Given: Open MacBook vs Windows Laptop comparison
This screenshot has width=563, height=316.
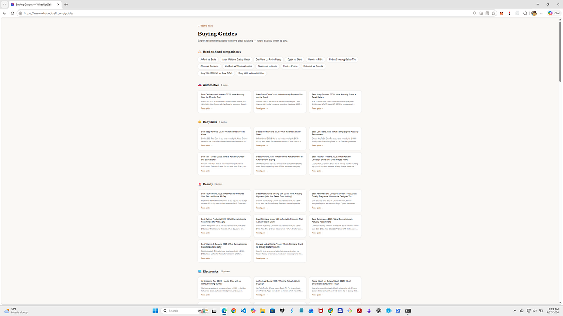Looking at the screenshot, I should coord(238,66).
